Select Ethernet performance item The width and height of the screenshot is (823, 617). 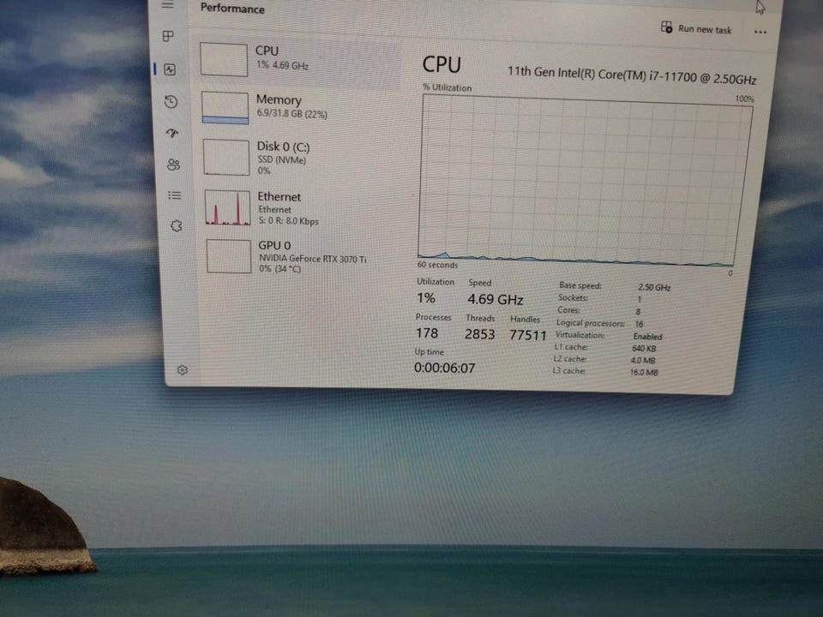click(x=300, y=207)
